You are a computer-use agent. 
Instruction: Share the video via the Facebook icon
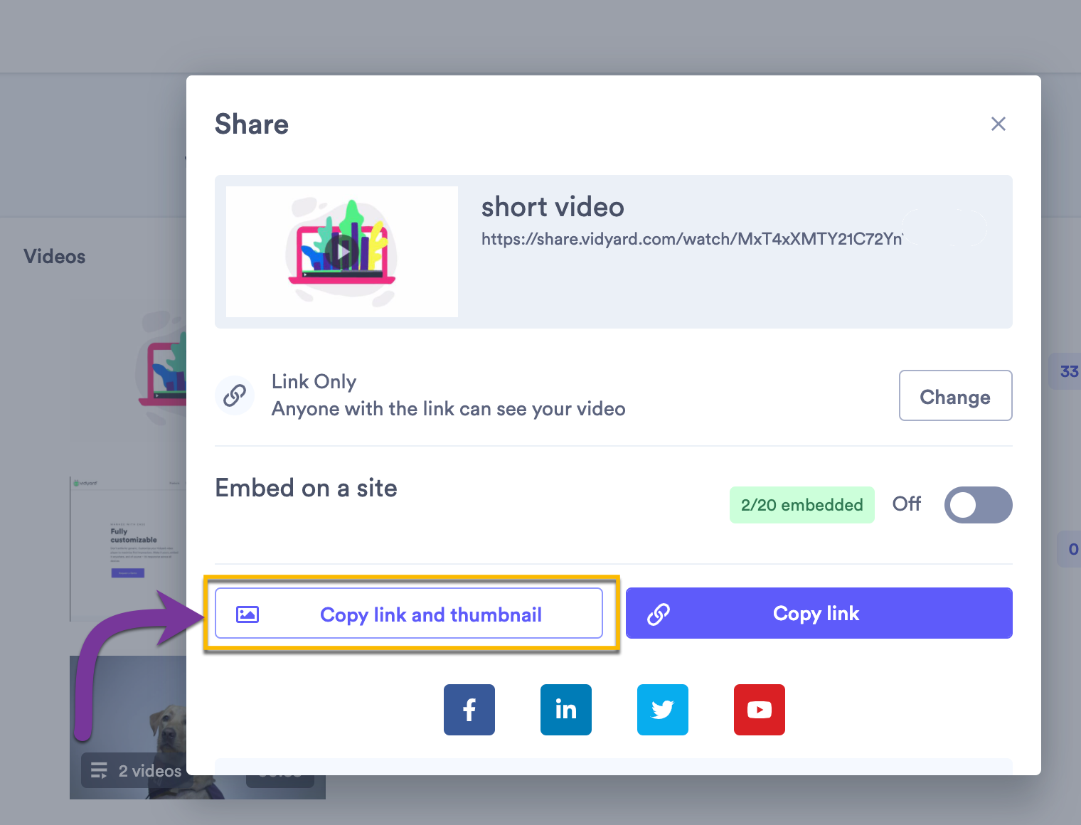tap(469, 709)
